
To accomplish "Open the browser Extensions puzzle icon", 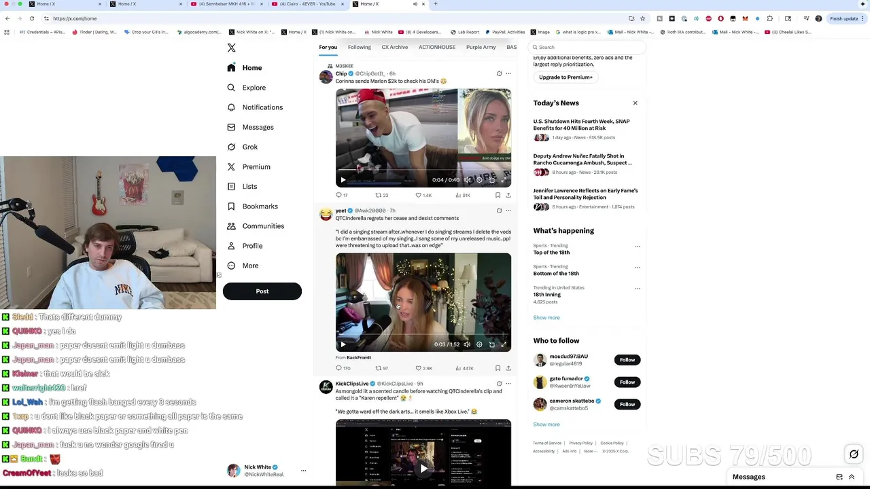I will (x=769, y=18).
